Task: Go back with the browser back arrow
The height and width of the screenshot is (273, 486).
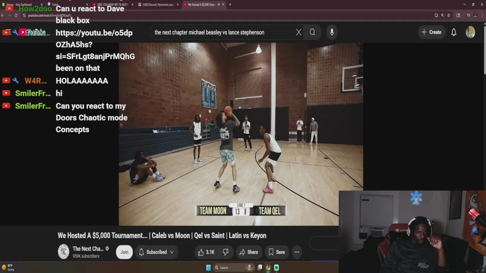Action: coord(3,15)
